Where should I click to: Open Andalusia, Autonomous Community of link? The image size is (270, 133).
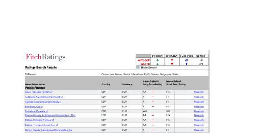[44, 97]
